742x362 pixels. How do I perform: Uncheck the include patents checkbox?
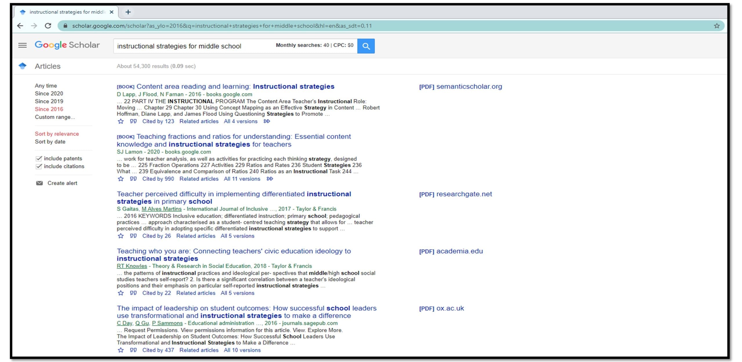coord(39,159)
